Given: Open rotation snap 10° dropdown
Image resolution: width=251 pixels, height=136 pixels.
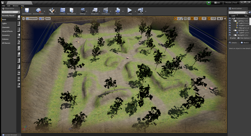Looking at the screenshot, I should pos(204,18).
